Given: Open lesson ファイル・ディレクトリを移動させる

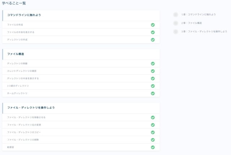Looking at the screenshot, I should [26, 117].
